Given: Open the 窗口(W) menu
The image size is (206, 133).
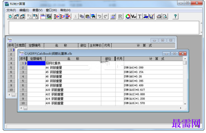Looking at the screenshot, I should (x=51, y=10).
